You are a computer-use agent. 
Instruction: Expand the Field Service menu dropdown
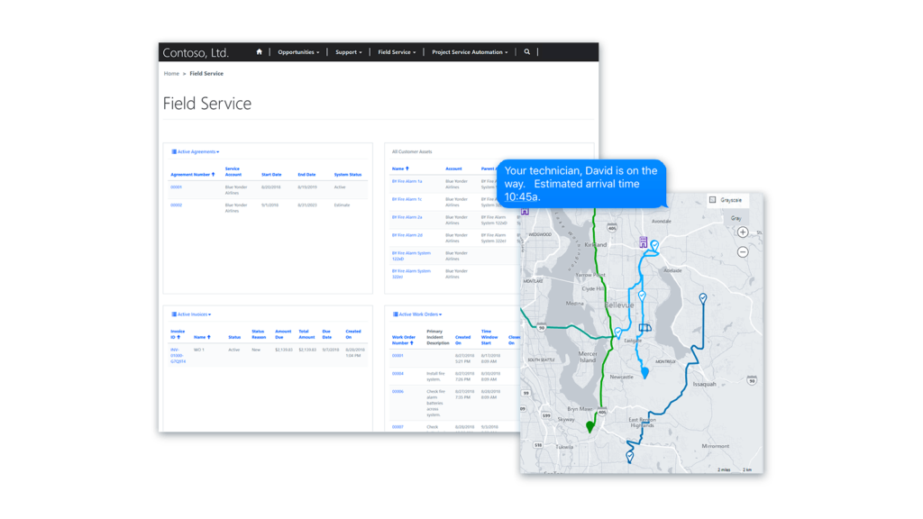[398, 51]
